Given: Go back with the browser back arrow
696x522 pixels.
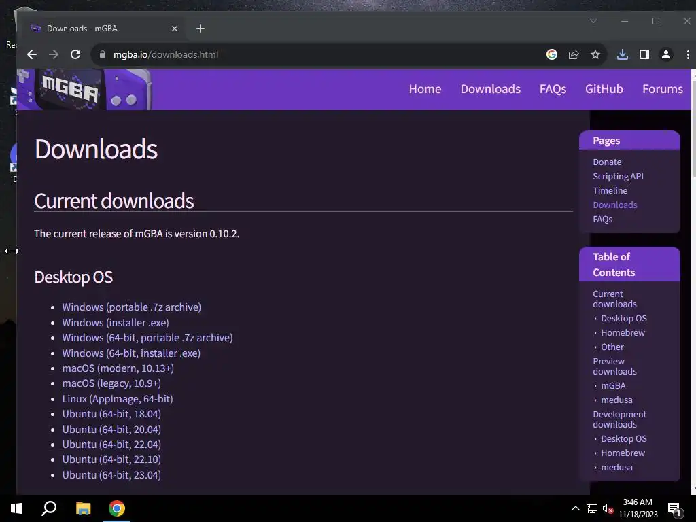Looking at the screenshot, I should click(x=31, y=54).
